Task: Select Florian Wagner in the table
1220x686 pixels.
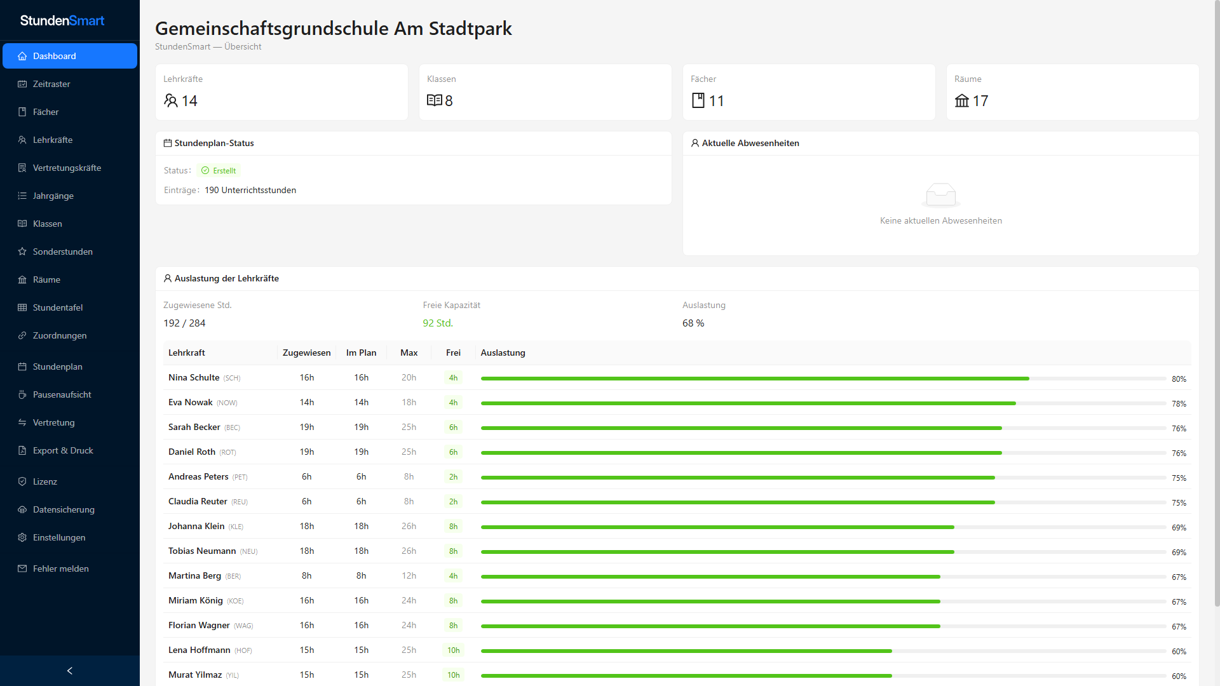Action: (199, 625)
